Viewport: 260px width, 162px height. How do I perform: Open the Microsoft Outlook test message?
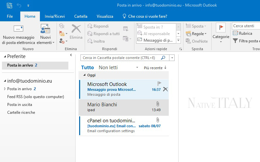[124, 89]
